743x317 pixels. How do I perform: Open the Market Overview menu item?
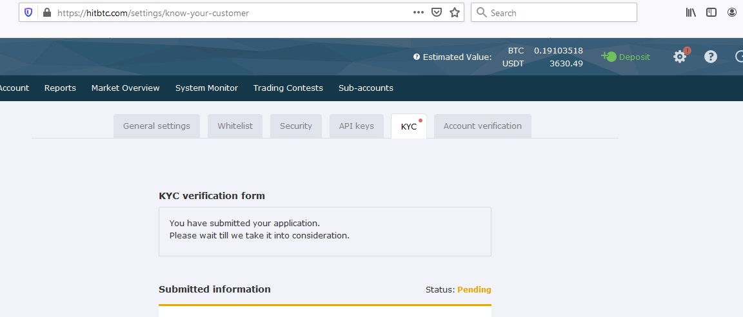coord(126,88)
